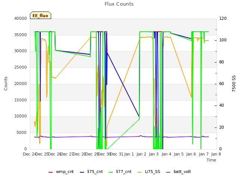Click the Time x-axis label
This screenshot has width=239, height=179.
pos(211,160)
